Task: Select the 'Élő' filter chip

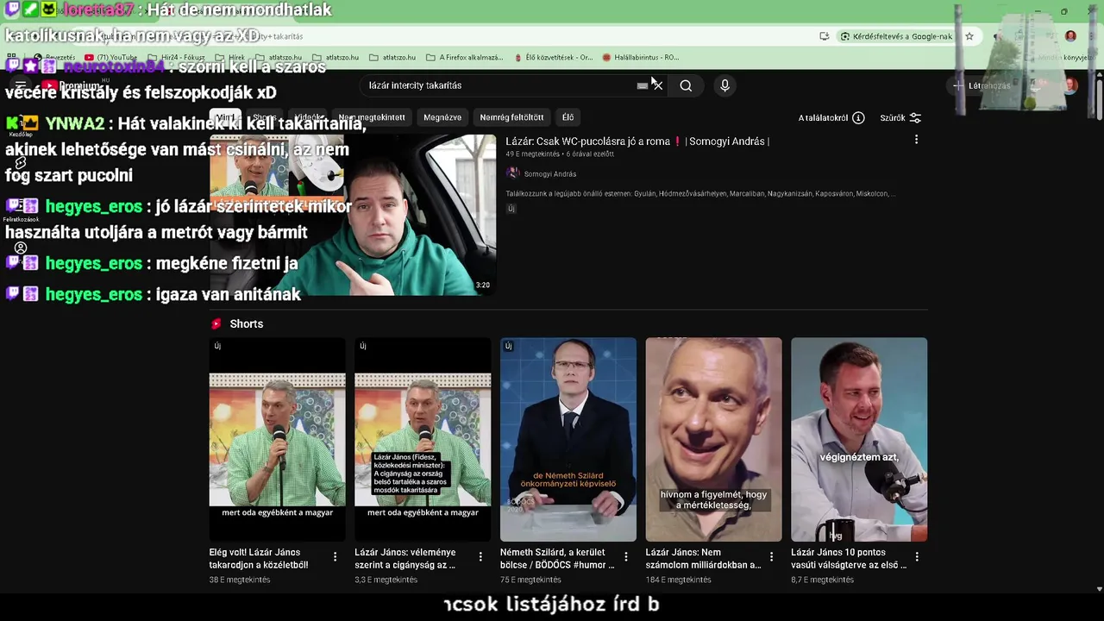Action: click(568, 117)
